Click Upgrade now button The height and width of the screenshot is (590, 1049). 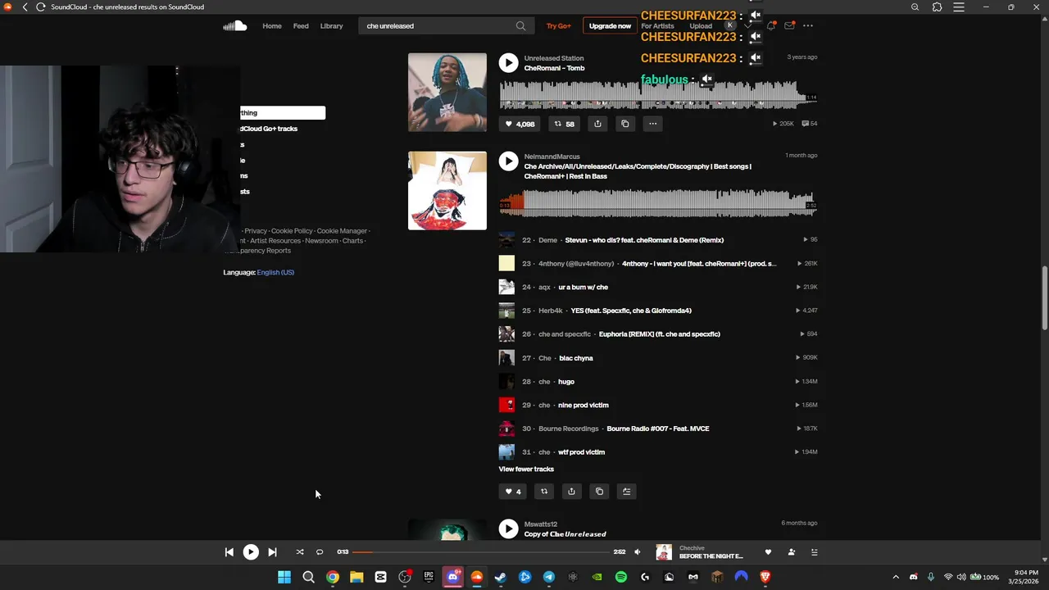tap(610, 25)
